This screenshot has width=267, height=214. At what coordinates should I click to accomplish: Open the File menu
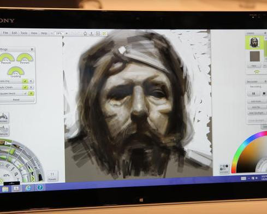pos(5,33)
